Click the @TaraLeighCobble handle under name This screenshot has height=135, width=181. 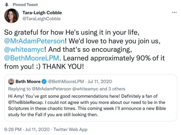pos(41,19)
